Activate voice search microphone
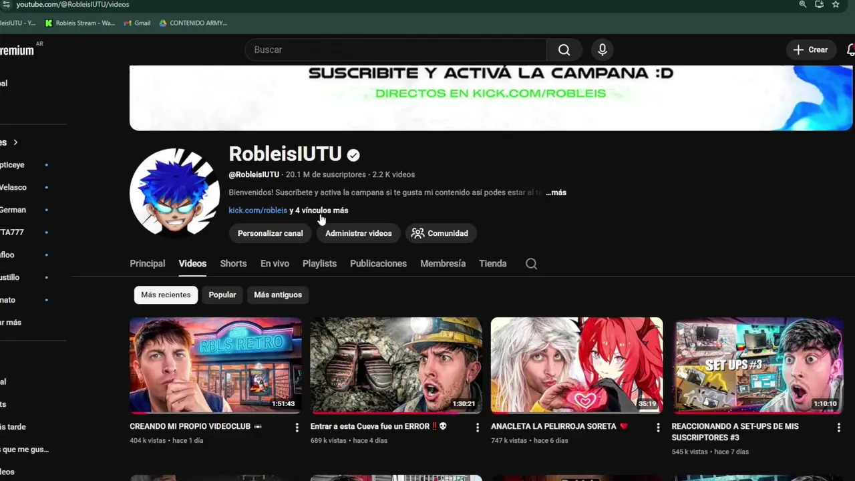 [x=603, y=50]
